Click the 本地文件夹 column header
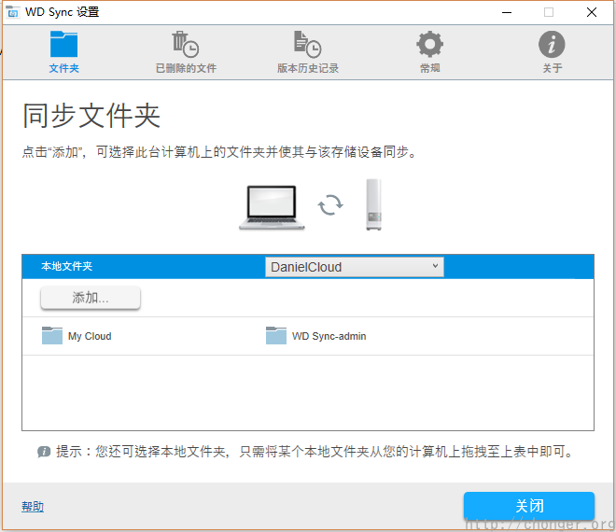This screenshot has width=616, height=532. (67, 266)
